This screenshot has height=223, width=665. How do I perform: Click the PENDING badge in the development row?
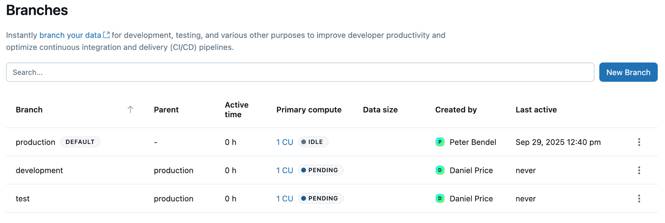coord(321,170)
